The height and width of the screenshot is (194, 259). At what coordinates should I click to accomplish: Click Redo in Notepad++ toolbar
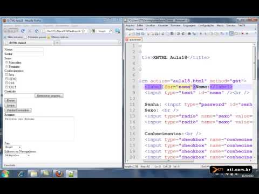pos(183,33)
